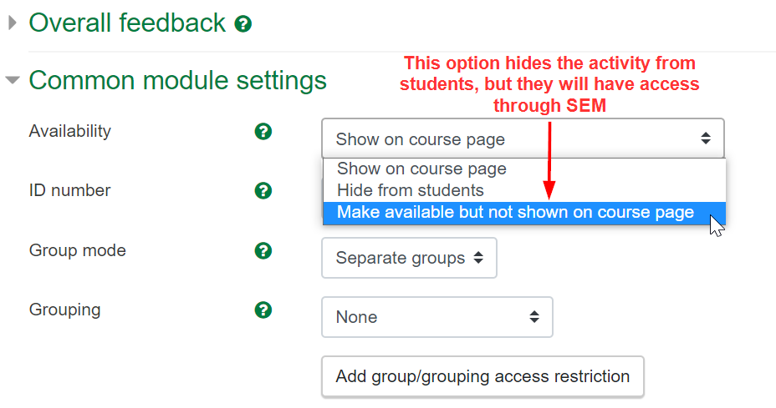Click the Grouping field label
Screen dimensions: 776x408
coord(64,310)
